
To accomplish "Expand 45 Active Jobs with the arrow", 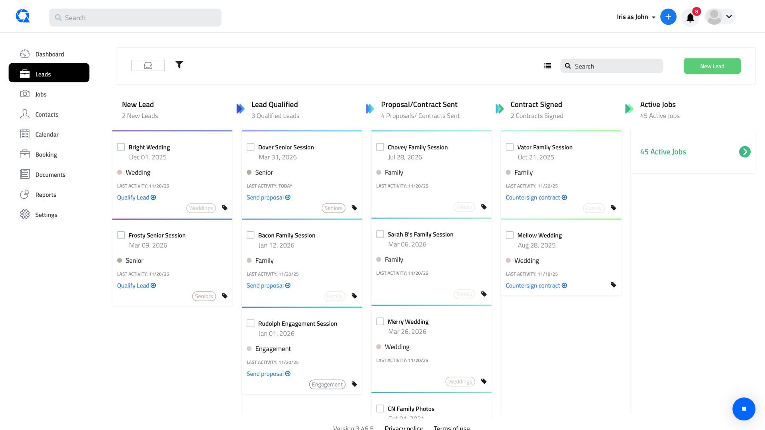I will 745,152.
